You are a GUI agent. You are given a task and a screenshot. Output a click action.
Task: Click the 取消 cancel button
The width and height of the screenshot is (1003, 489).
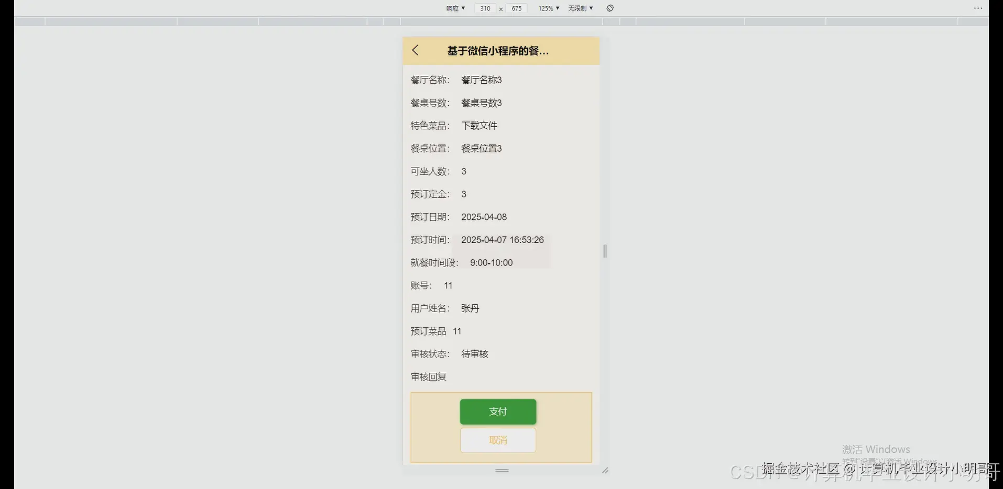click(498, 440)
